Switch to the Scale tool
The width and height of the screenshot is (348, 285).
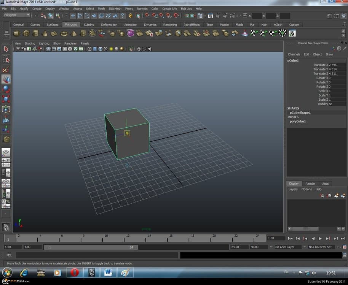[6, 99]
